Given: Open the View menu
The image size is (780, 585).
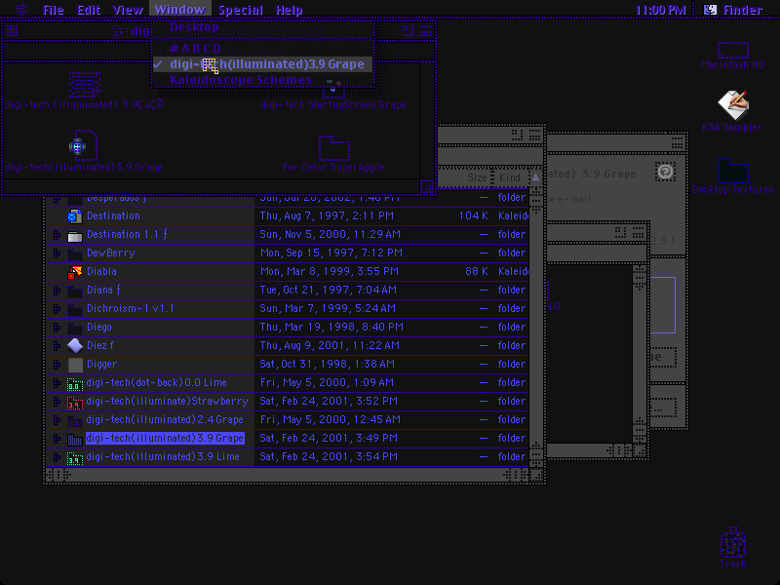Looking at the screenshot, I should coord(128,10).
